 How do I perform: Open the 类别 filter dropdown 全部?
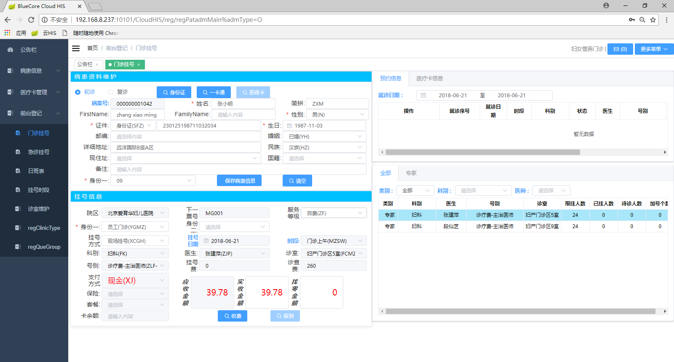[x=415, y=191]
